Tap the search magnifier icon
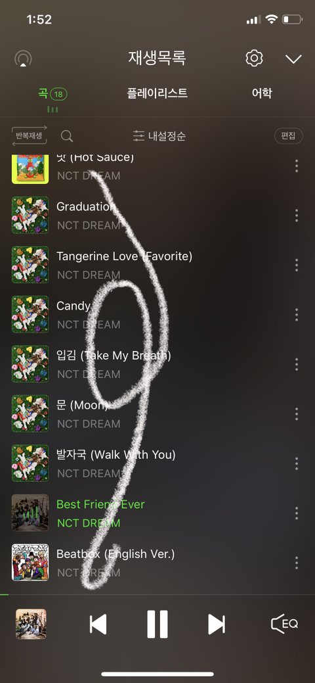Viewport: 315px width, 683px height. [x=66, y=136]
